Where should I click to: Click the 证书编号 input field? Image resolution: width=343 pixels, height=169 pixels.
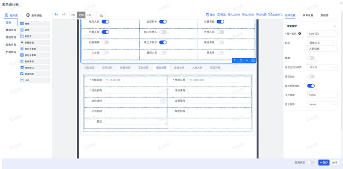[x=219, y=101]
